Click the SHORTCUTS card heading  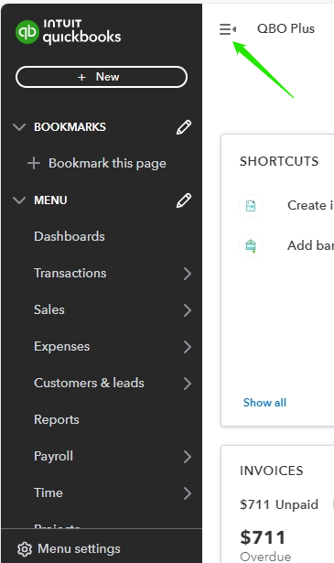(x=279, y=161)
